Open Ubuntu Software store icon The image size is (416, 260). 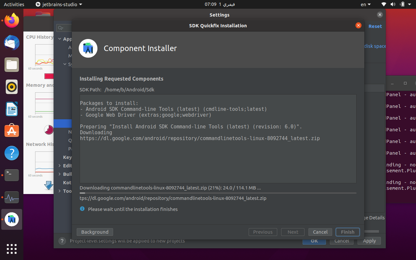(12, 131)
